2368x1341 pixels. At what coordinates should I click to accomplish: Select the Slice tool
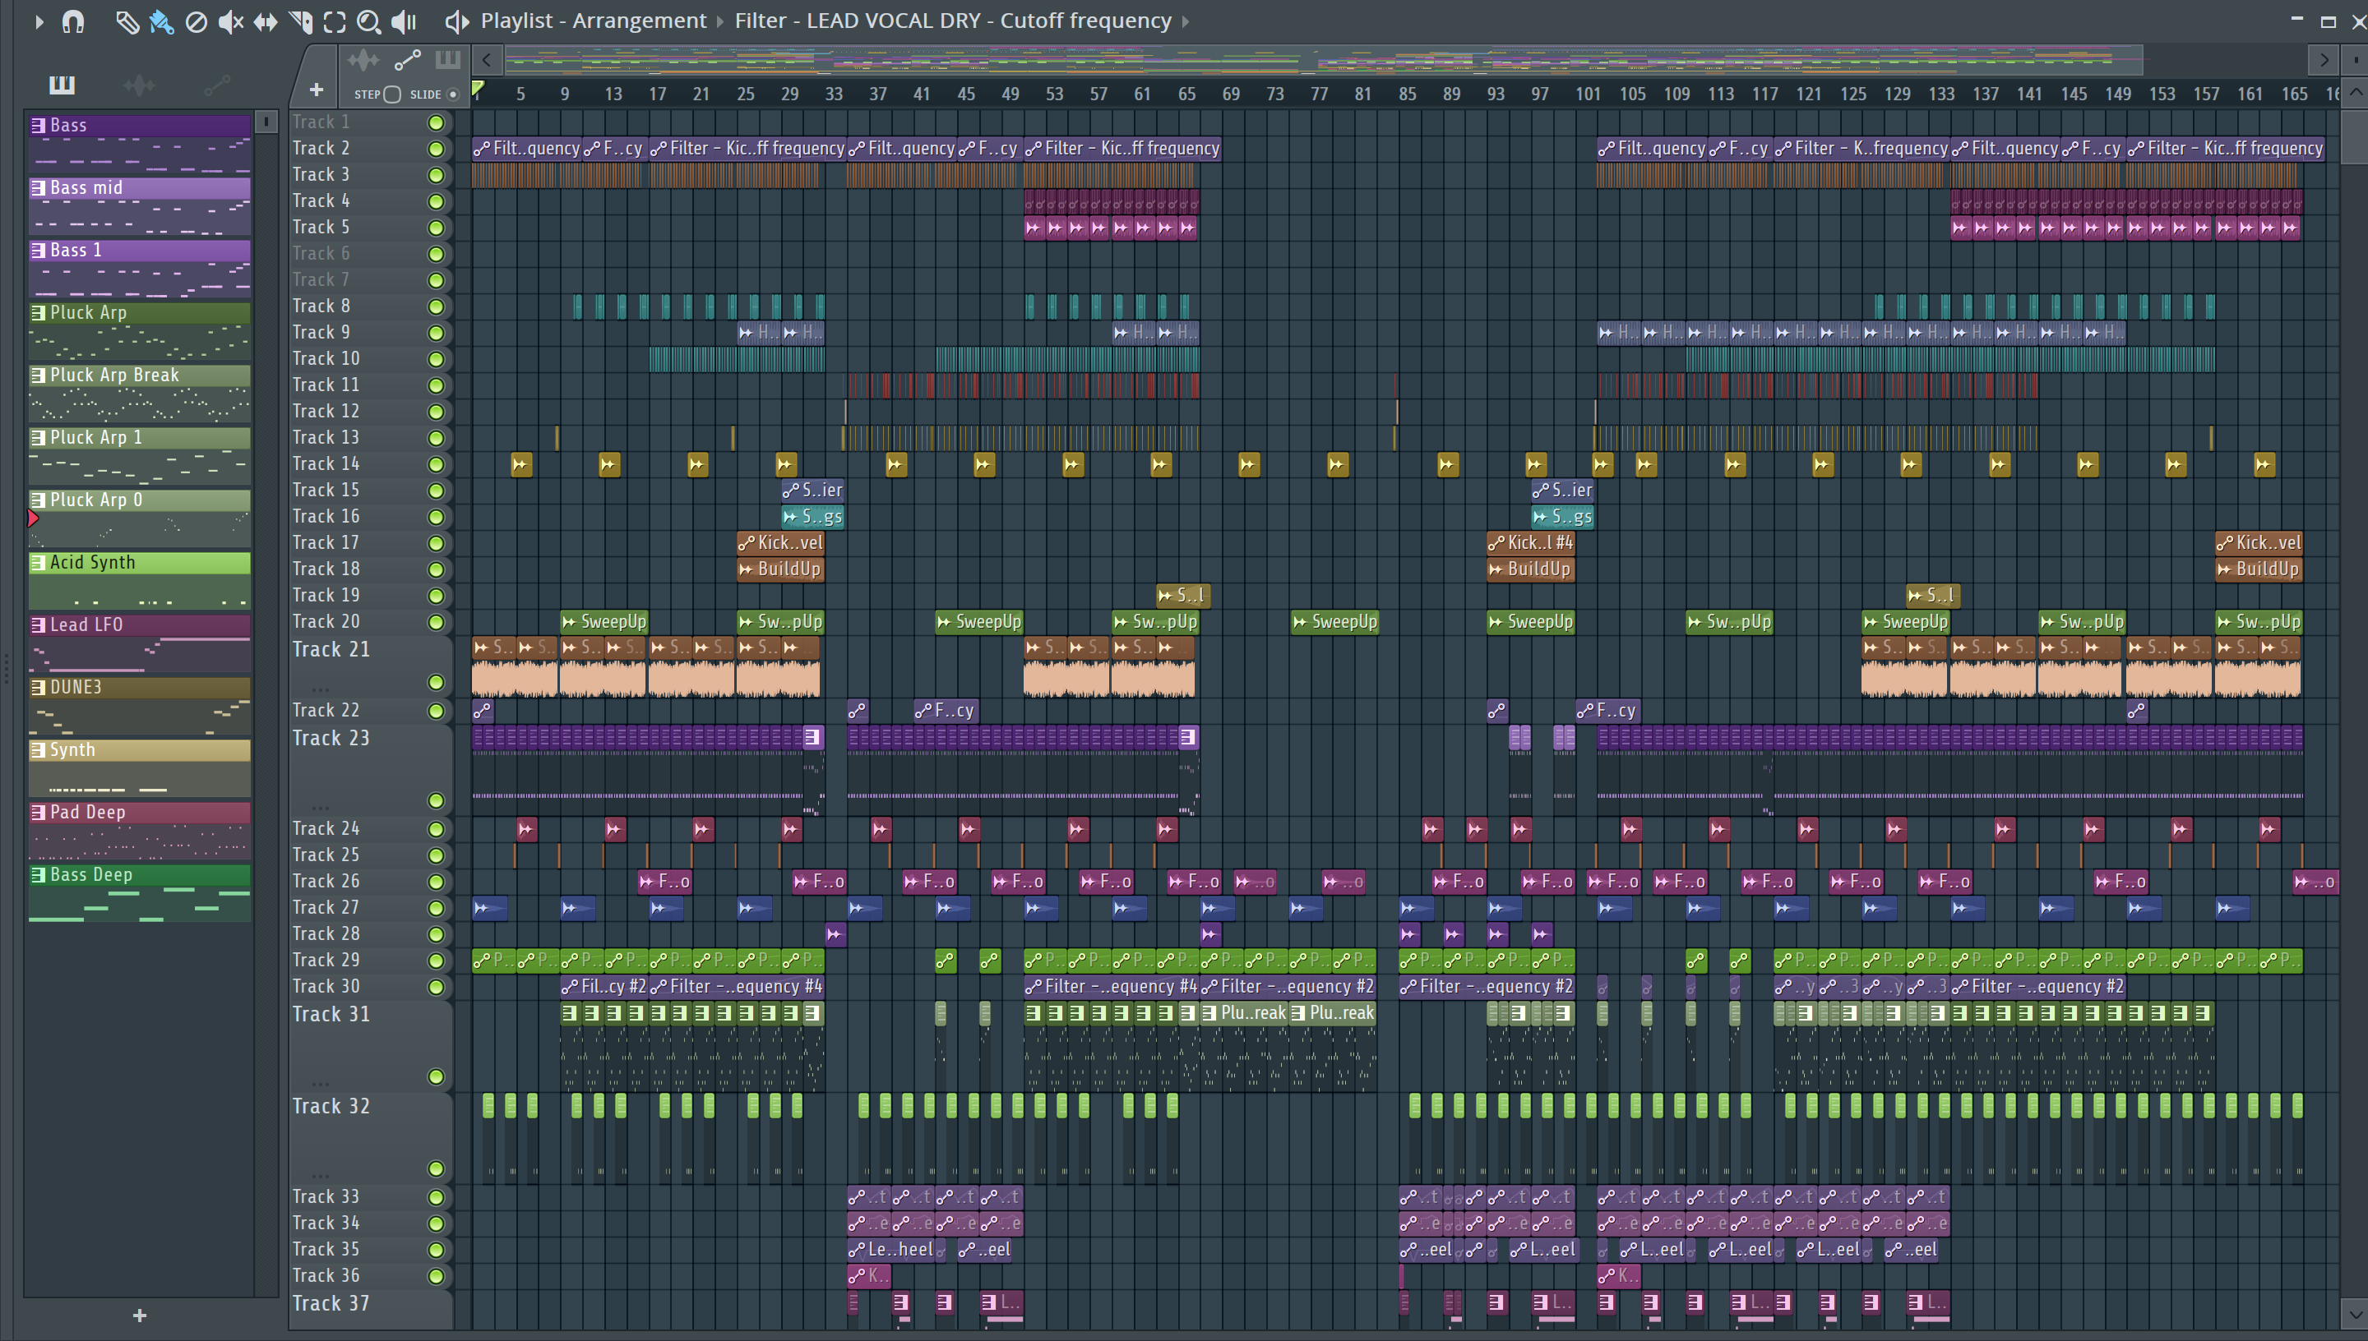[300, 21]
